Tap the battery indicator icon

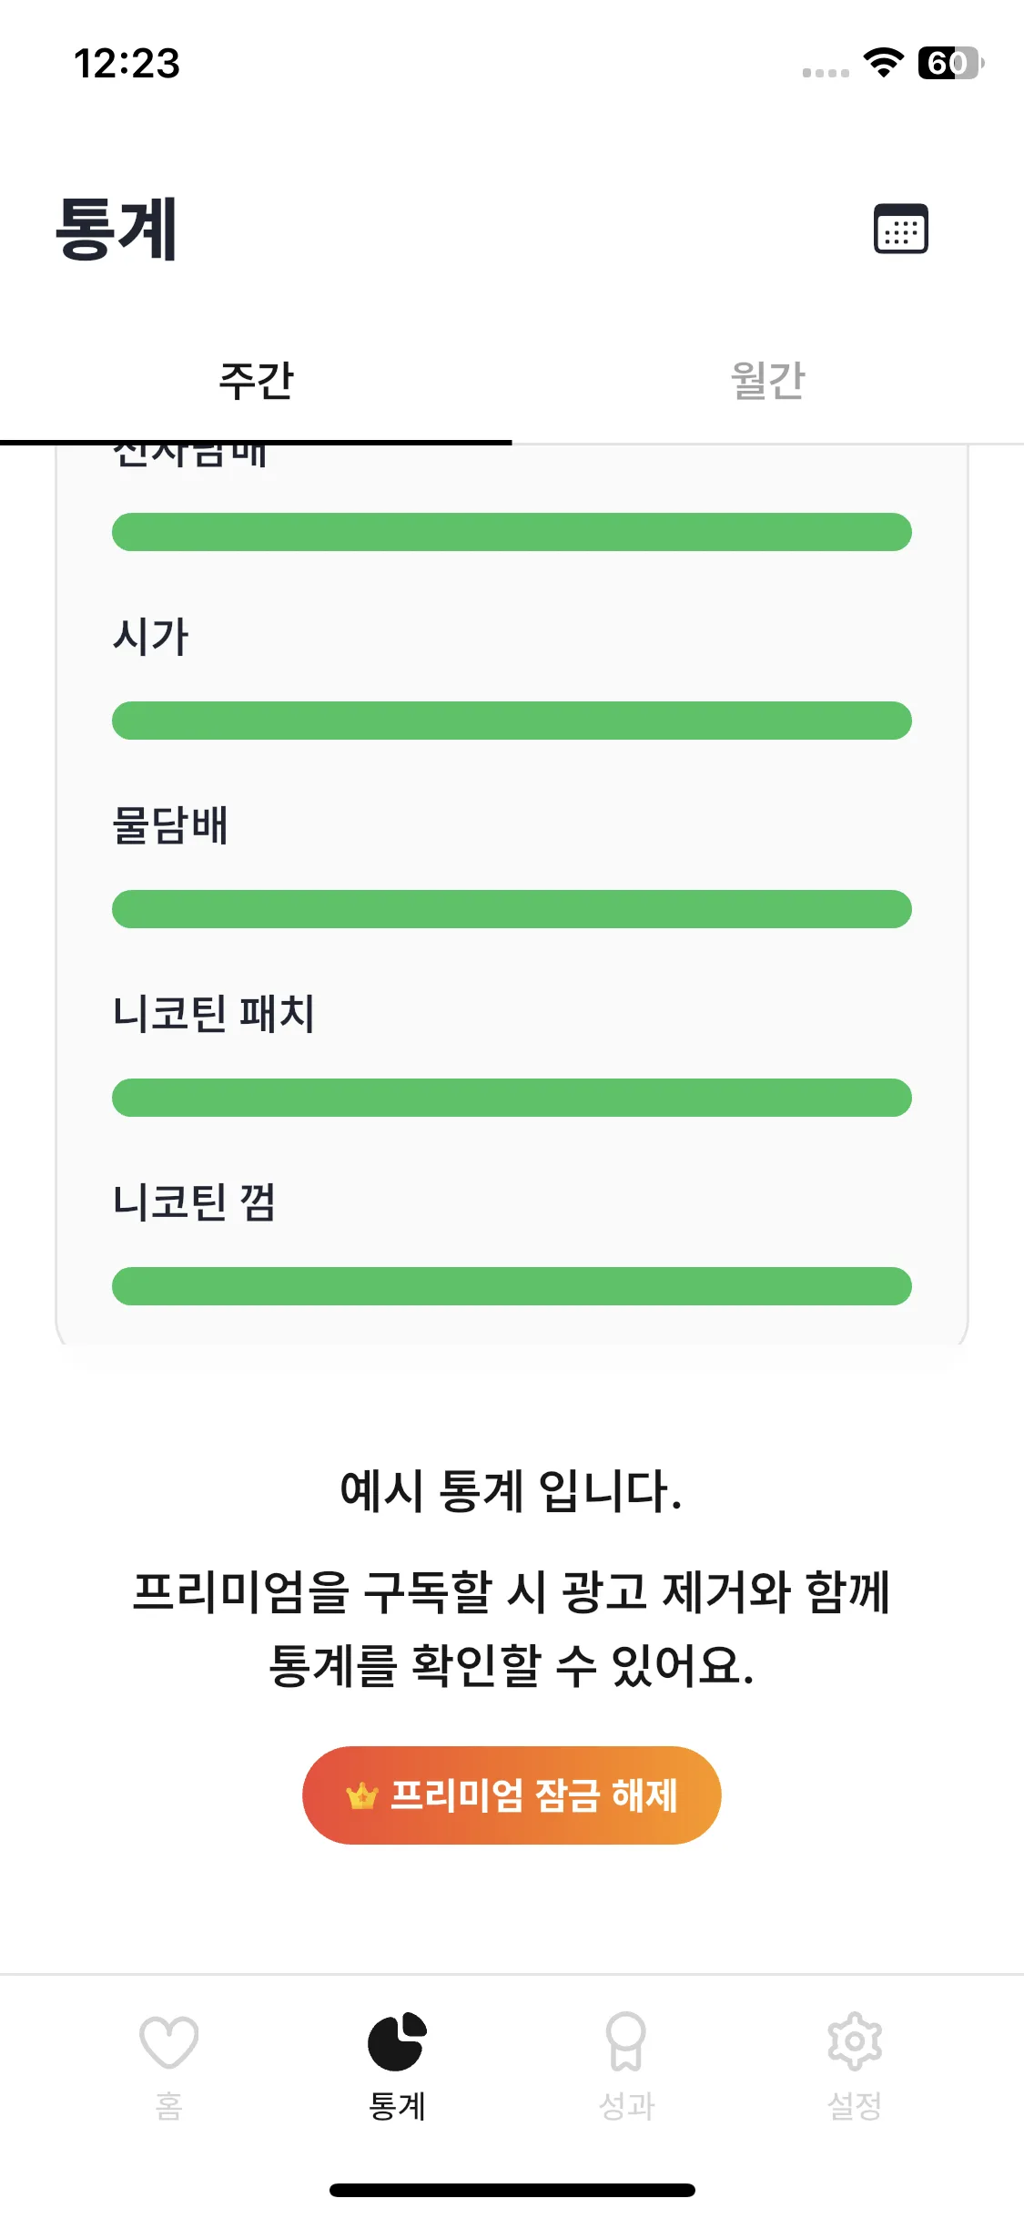click(949, 63)
